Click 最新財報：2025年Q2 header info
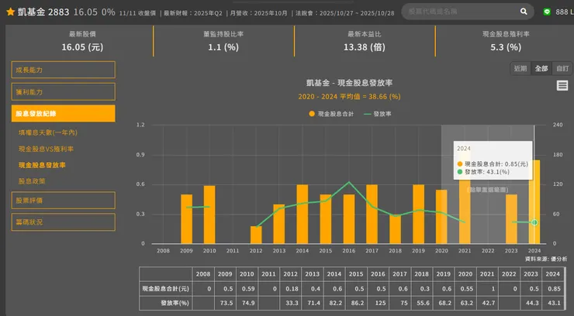574x316 pixels. 192,13
